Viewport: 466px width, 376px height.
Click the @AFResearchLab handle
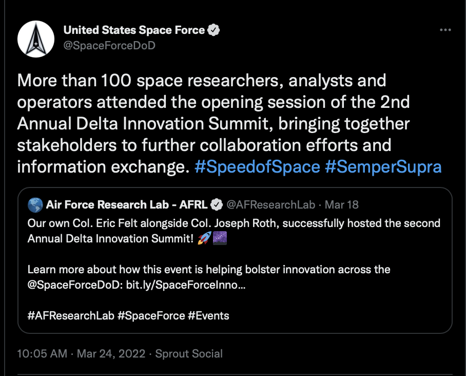[271, 204]
